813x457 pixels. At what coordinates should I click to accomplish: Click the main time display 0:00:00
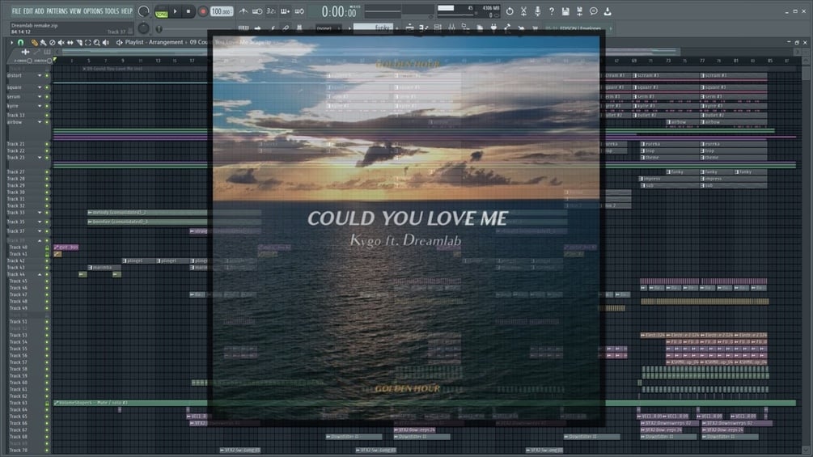tap(339, 11)
